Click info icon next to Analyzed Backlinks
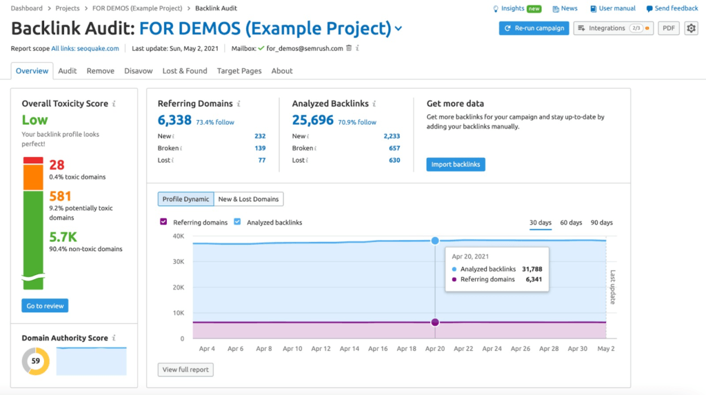 (374, 103)
